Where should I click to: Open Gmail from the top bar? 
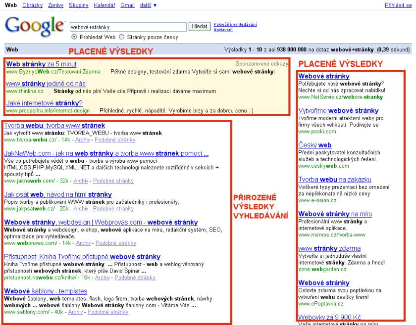[x=127, y=5]
